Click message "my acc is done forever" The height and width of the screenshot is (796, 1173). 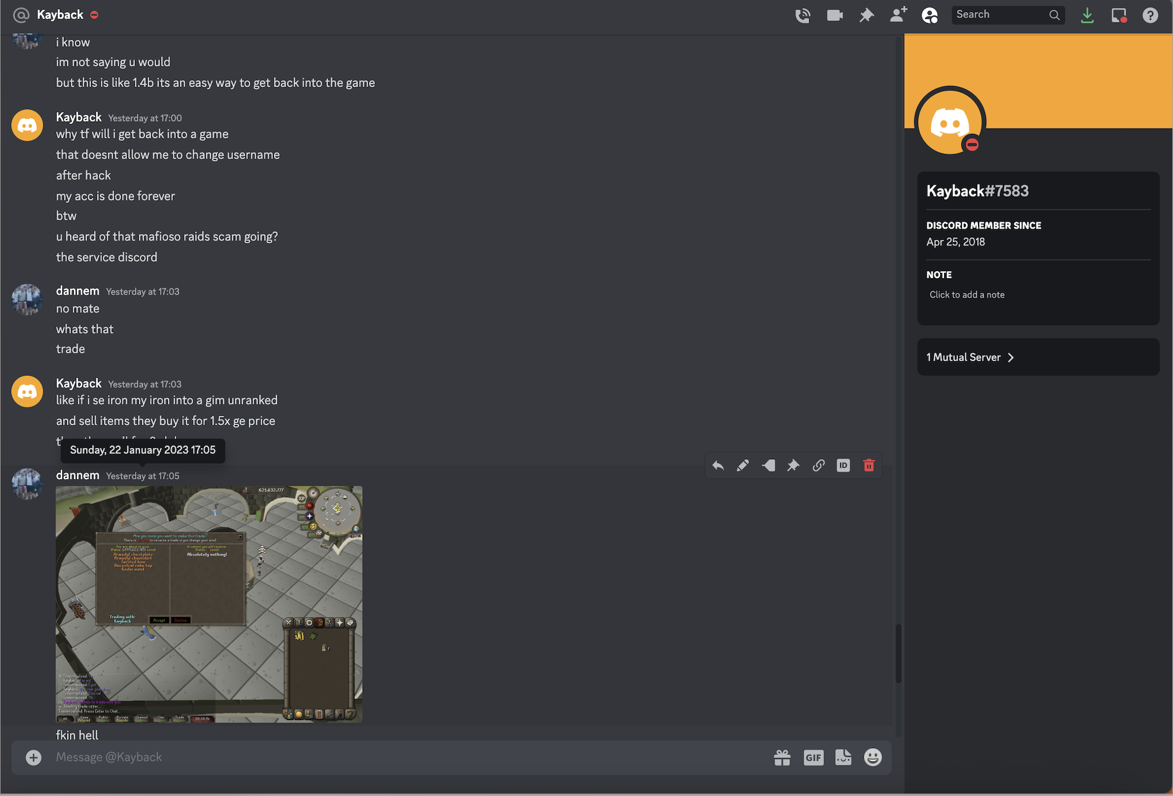(x=115, y=196)
